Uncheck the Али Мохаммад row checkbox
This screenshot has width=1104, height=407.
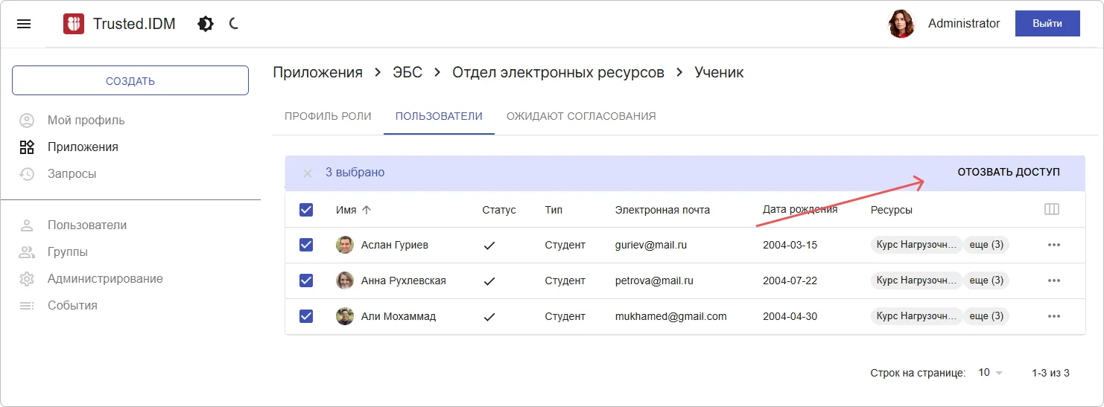point(306,316)
